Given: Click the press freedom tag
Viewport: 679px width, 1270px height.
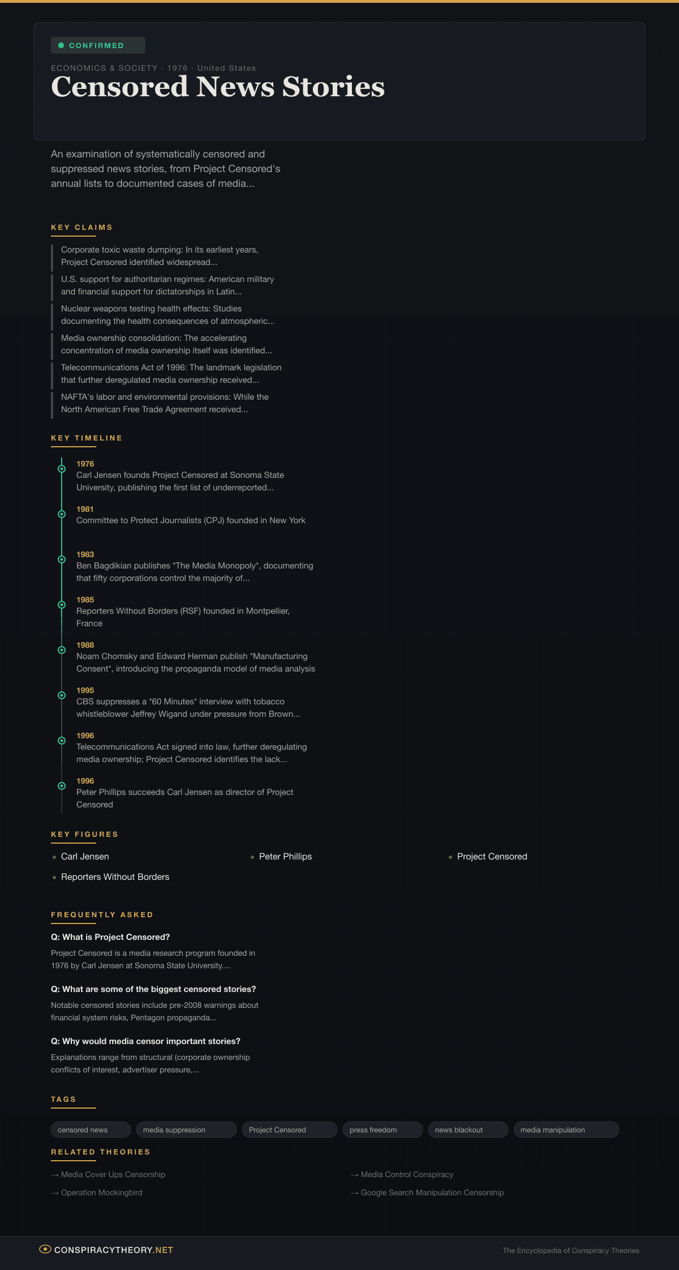Looking at the screenshot, I should (x=383, y=1130).
